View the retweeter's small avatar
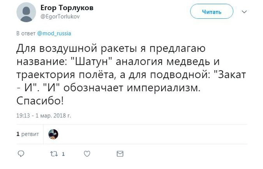 point(53,135)
